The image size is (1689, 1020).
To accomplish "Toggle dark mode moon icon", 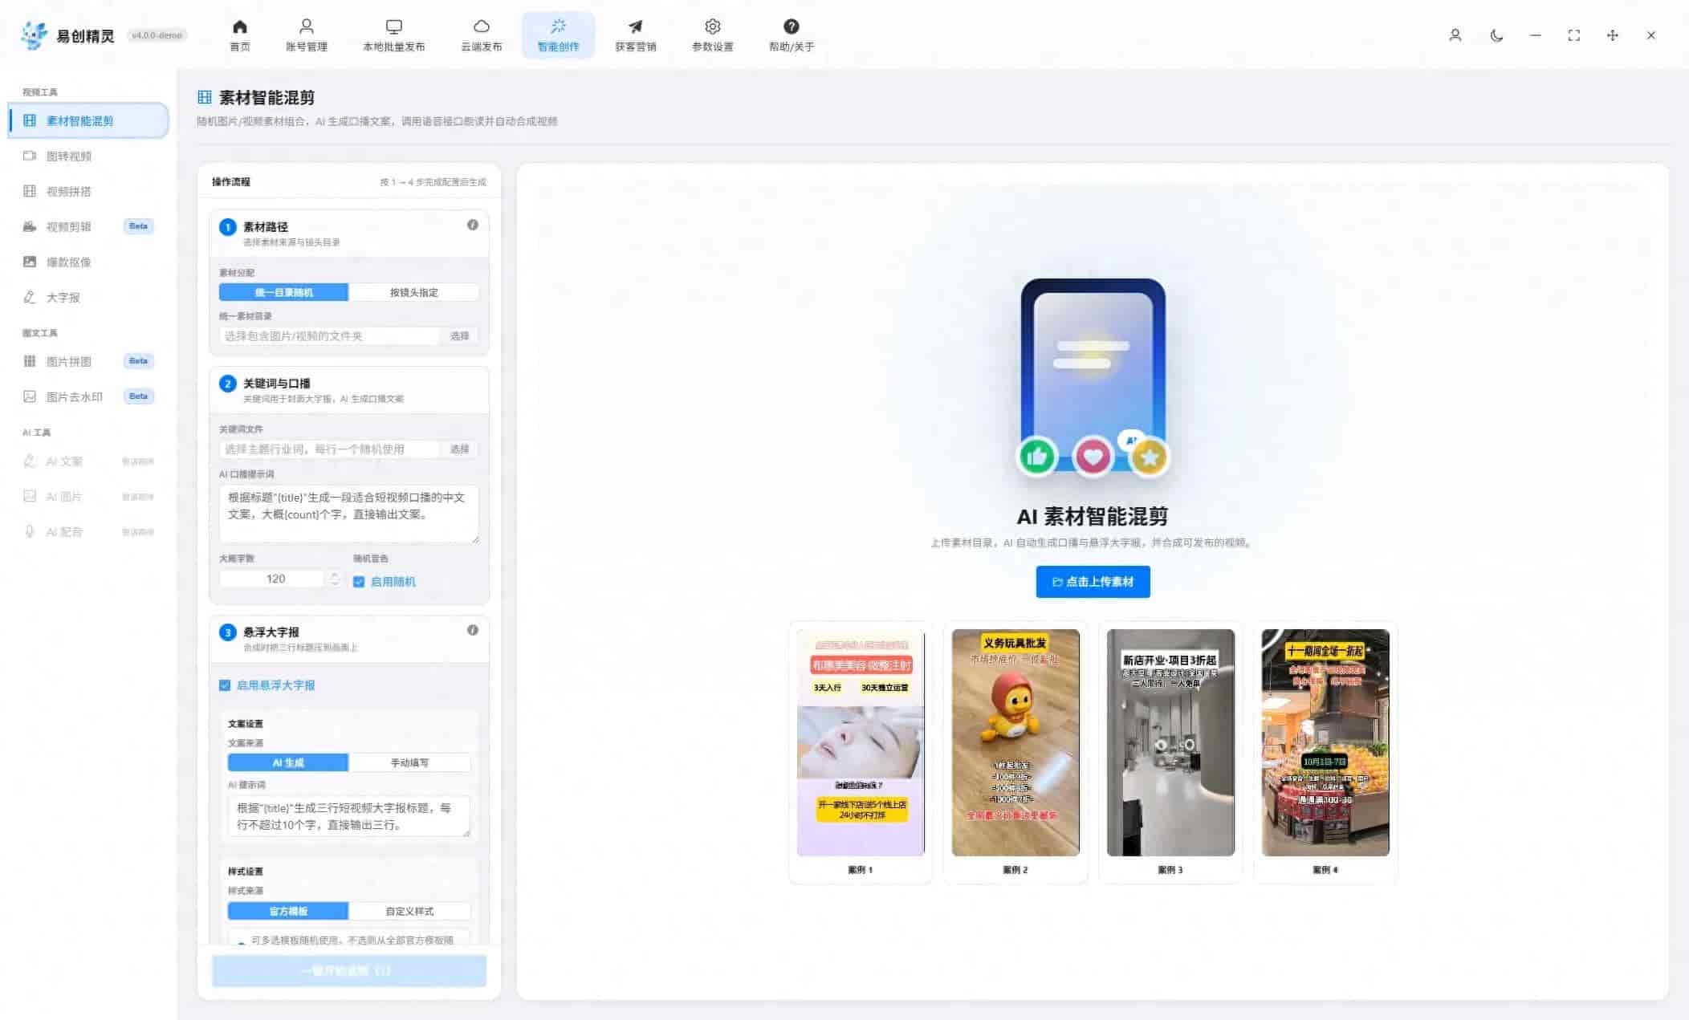I will point(1496,35).
